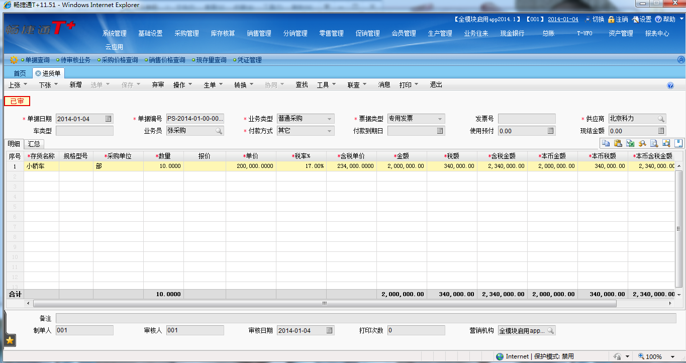Click the IE protected-mode globe icon in the status bar
Image resolution: width=686 pixels, height=363 pixels.
coord(500,356)
